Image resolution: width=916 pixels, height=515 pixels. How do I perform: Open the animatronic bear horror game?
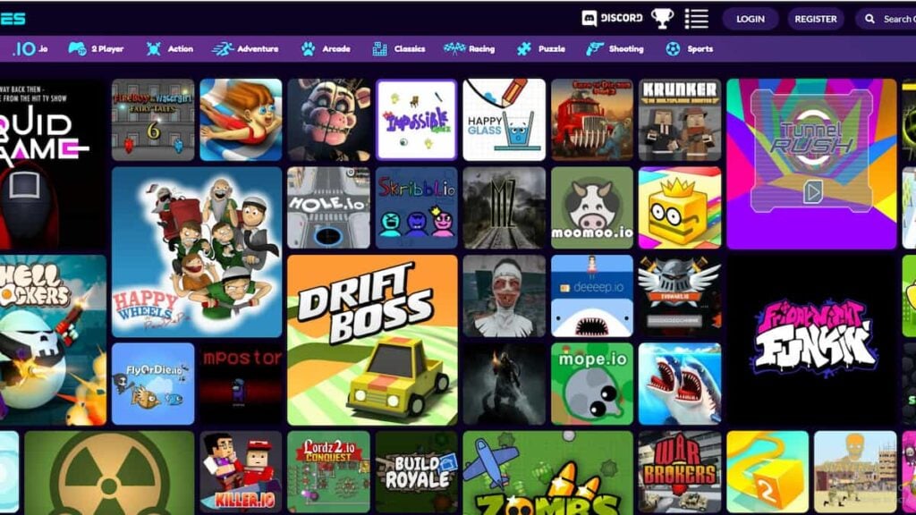(329, 120)
